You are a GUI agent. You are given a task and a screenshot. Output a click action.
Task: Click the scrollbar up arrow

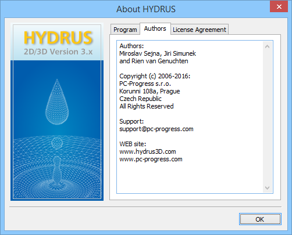pyautogui.click(x=267, y=46)
